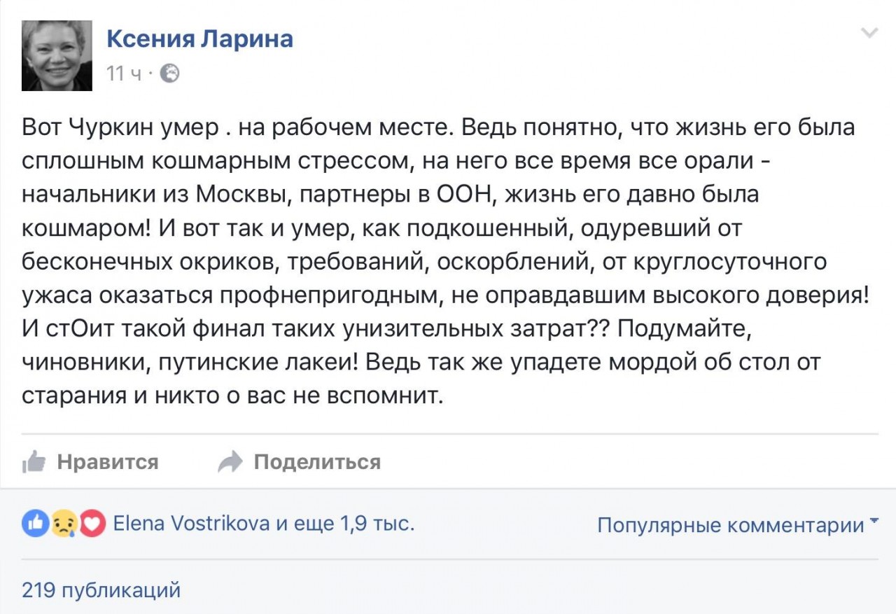Click the post line starting 'чиновники, путинские лакеи'

[x=421, y=362]
